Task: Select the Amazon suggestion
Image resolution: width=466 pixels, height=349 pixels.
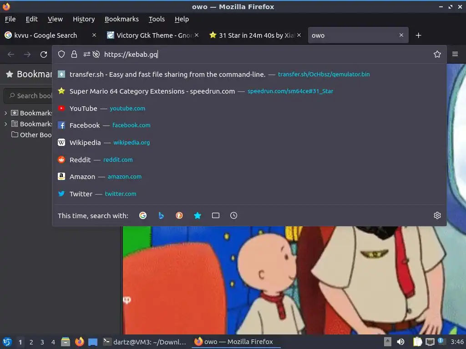Action: point(249,177)
